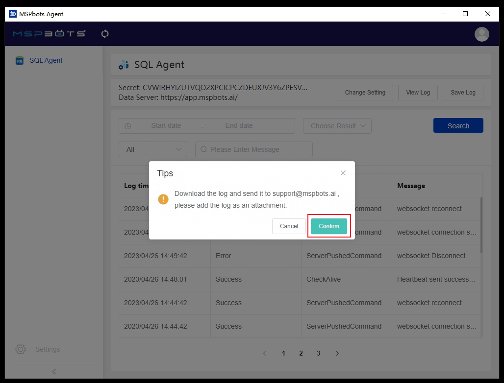Click the MSPbots logo in header
Screen dimensions: 504x383
(49, 34)
